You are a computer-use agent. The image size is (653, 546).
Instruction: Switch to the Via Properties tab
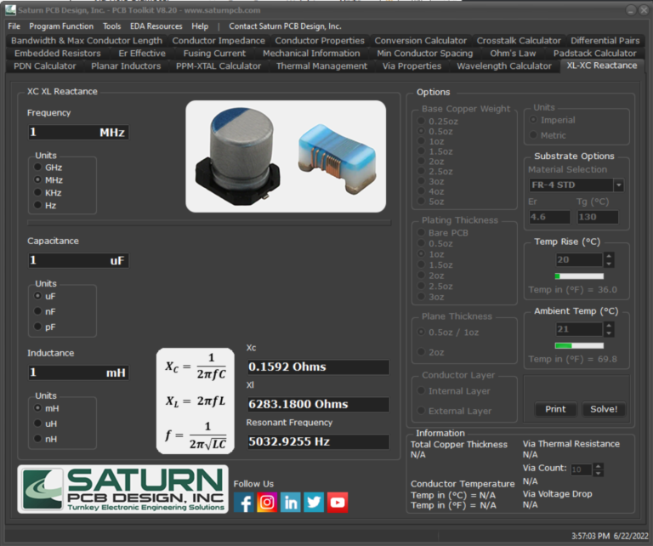click(x=412, y=65)
